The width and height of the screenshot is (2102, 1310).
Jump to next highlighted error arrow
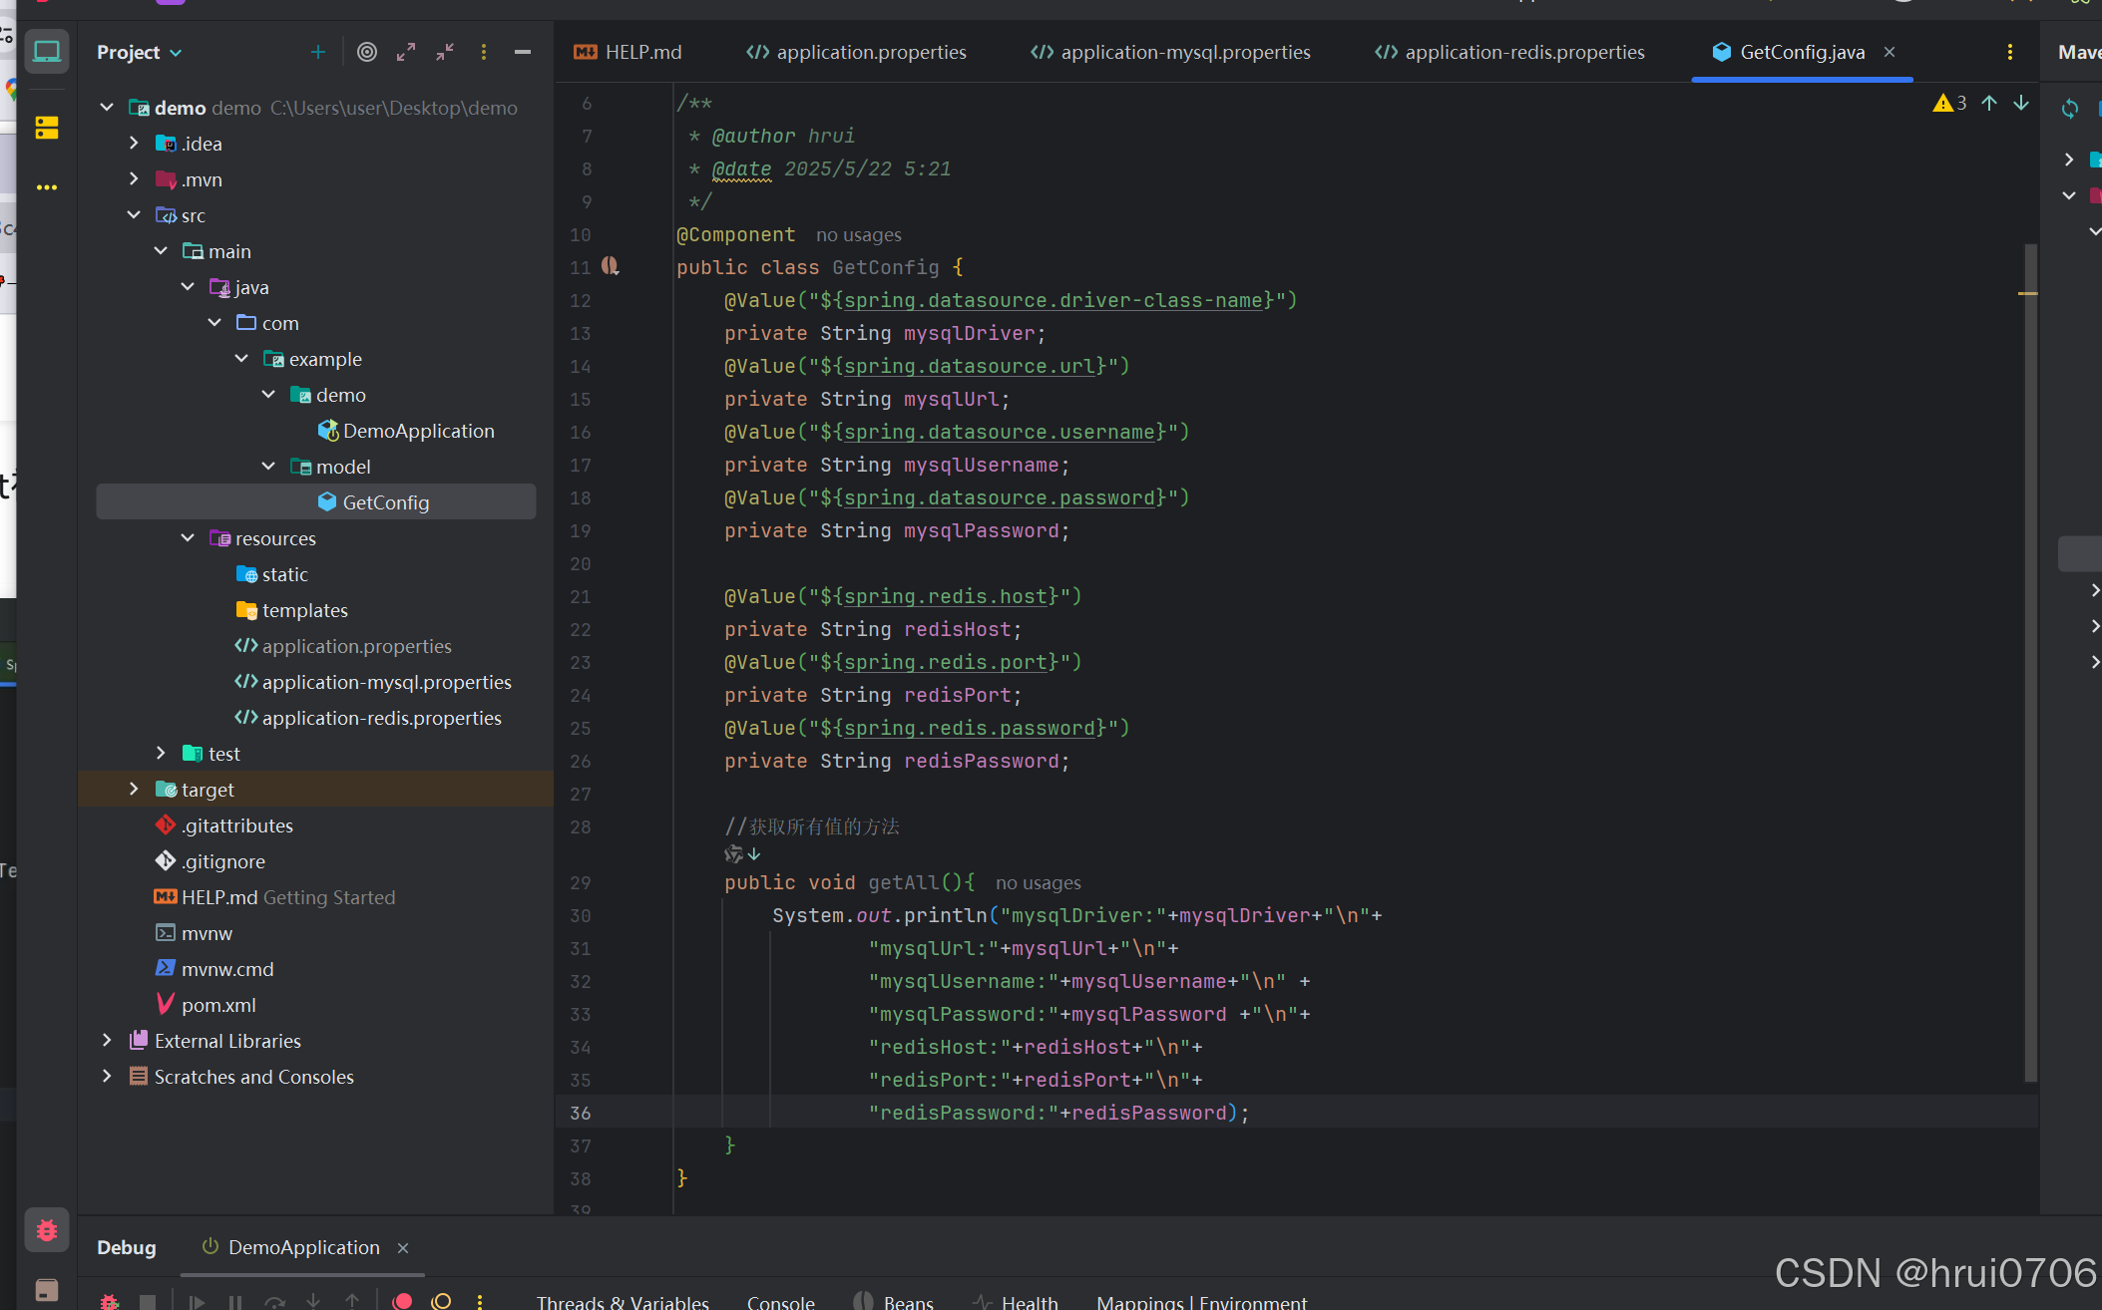click(x=2021, y=103)
